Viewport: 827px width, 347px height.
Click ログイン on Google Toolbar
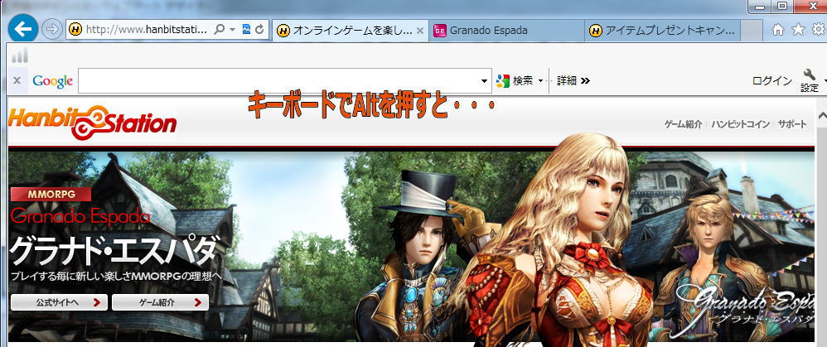tap(772, 80)
